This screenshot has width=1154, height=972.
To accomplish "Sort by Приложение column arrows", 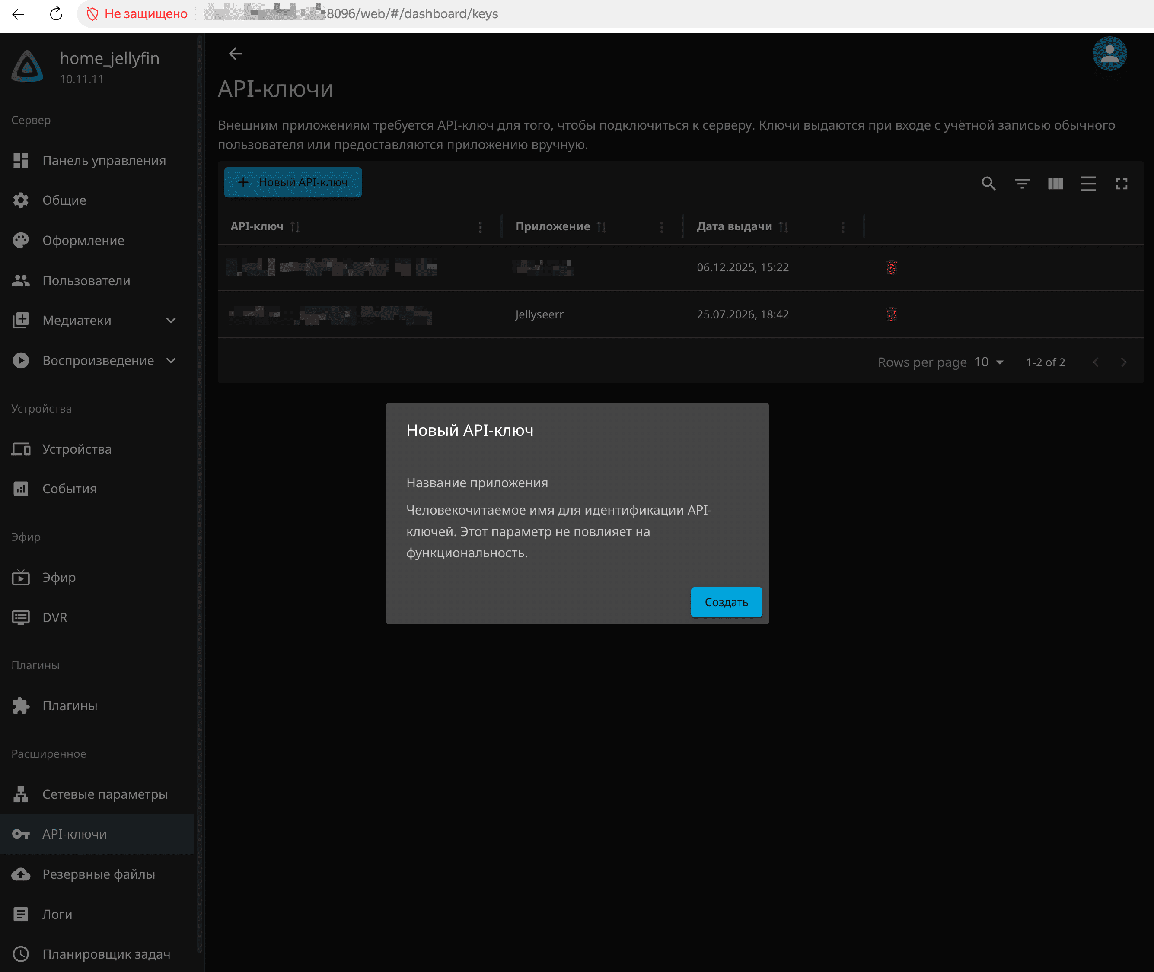I will pyautogui.click(x=602, y=227).
